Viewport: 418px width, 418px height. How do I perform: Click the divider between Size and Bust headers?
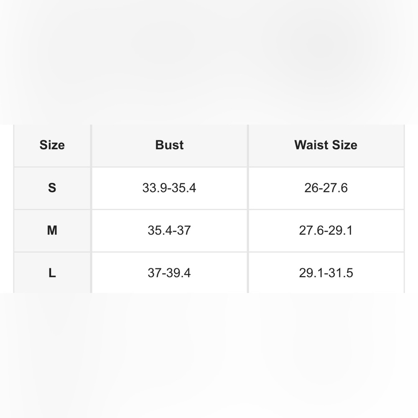tap(91, 145)
